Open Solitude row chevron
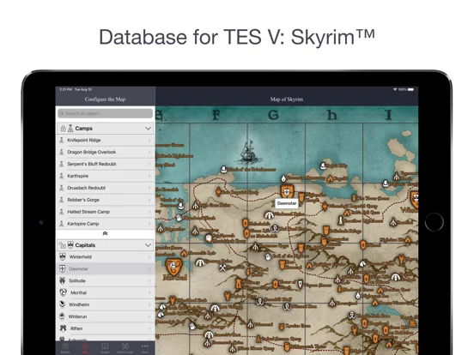Image resolution: width=474 pixels, height=355 pixels. (x=149, y=280)
